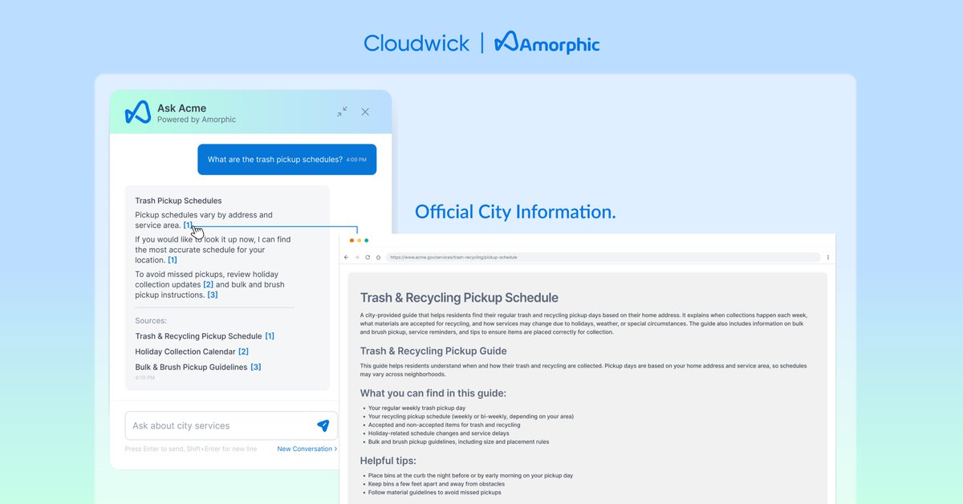Screen dimensions: 963x504
Task: Click the Amorphic logo
Action: point(547,43)
